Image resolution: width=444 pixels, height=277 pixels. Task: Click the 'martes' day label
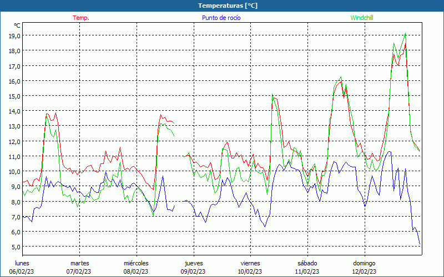pos(80,263)
